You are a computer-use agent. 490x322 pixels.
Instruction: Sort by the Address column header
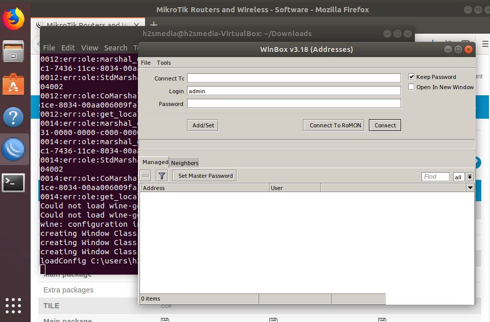pos(205,187)
